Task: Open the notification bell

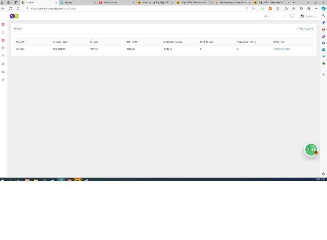Action: (x=266, y=16)
